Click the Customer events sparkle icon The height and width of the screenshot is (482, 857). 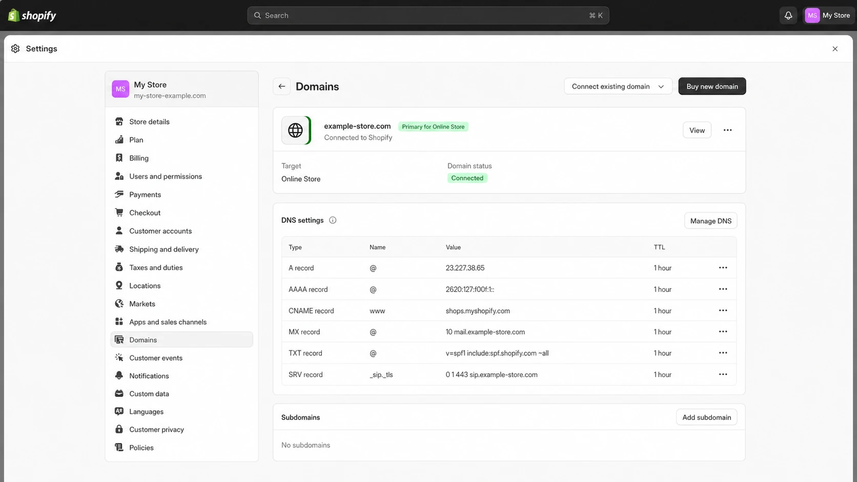(x=119, y=358)
